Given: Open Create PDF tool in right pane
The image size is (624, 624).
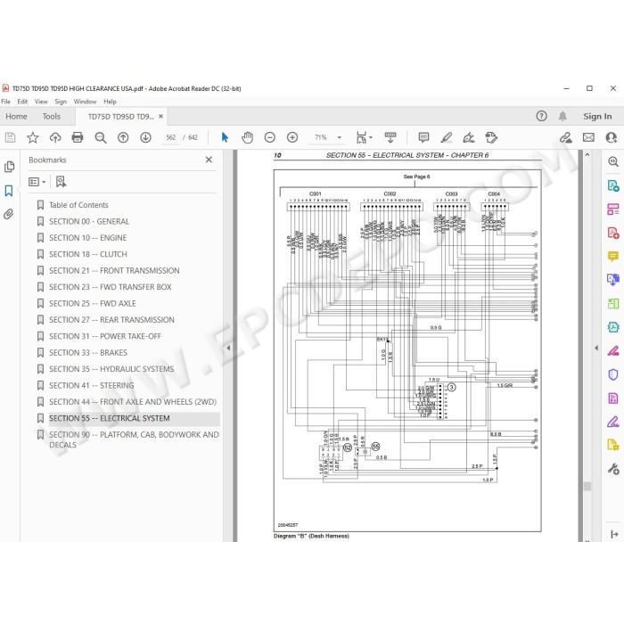Looking at the screenshot, I should [x=613, y=232].
